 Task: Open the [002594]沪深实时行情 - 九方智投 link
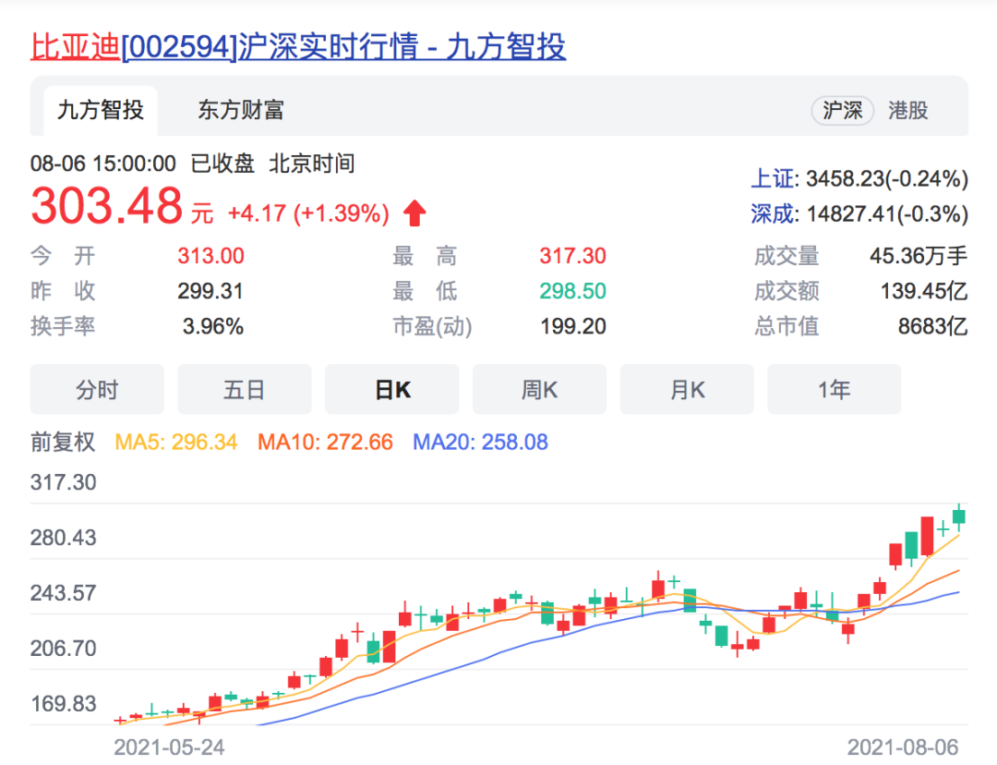pos(343,47)
